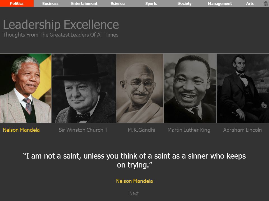This screenshot has height=201, width=269.
Task: Click the home icon in top bar
Action: pyautogui.click(x=265, y=3)
